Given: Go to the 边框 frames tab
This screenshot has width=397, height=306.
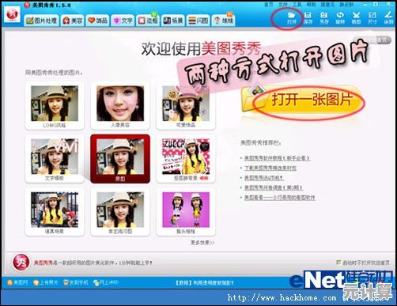Looking at the screenshot, I should pyautogui.click(x=148, y=21).
